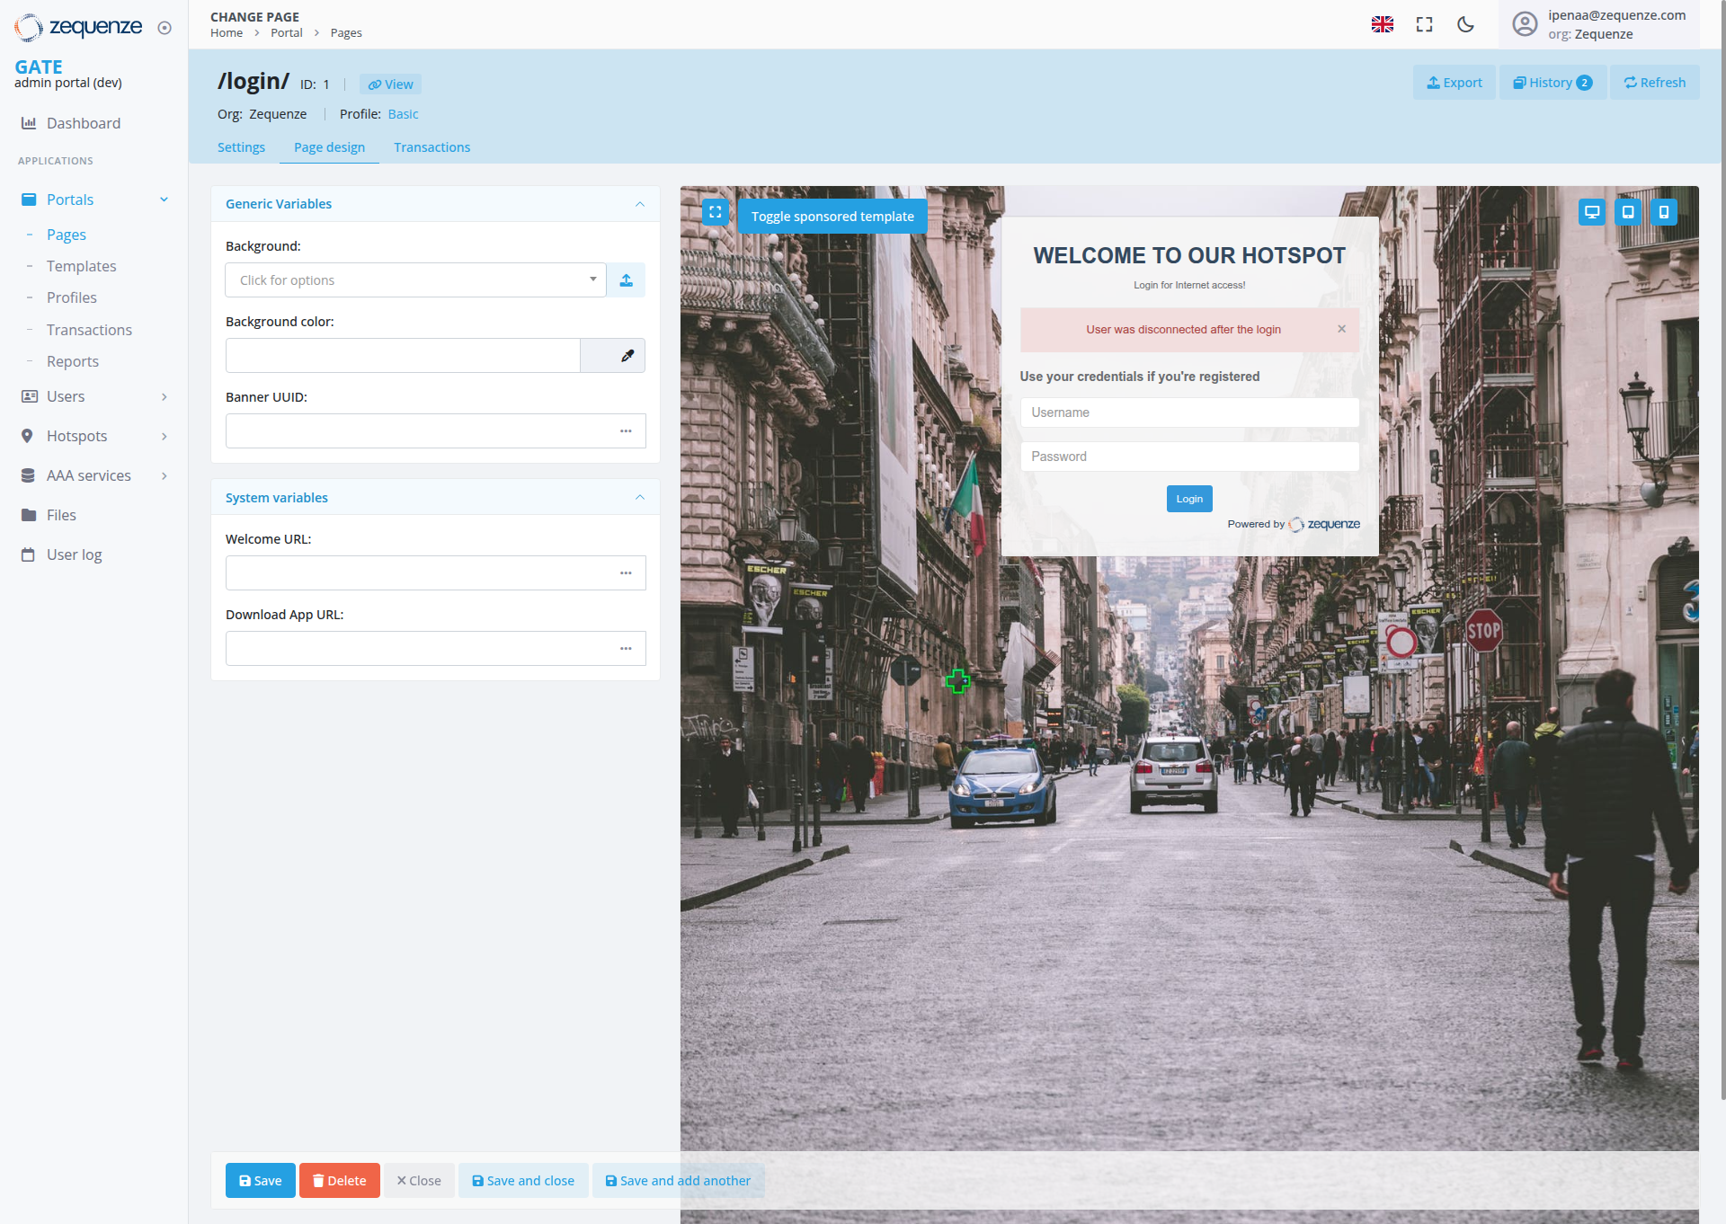This screenshot has height=1224, width=1726.
Task: Browse files for Banner UUID field
Action: (626, 430)
